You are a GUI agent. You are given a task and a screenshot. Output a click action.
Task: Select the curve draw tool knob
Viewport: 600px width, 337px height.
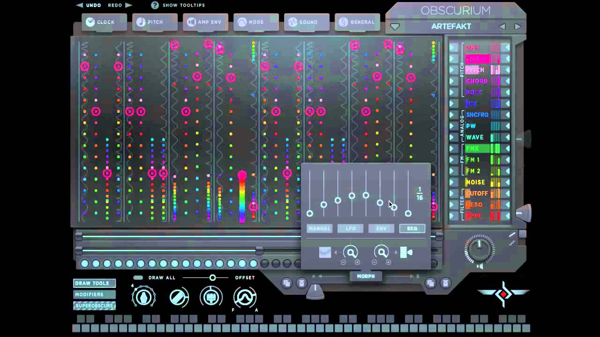pos(245,297)
